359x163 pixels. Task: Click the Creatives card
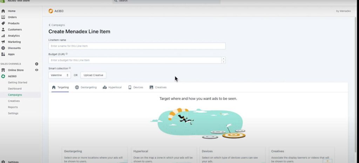(302, 155)
